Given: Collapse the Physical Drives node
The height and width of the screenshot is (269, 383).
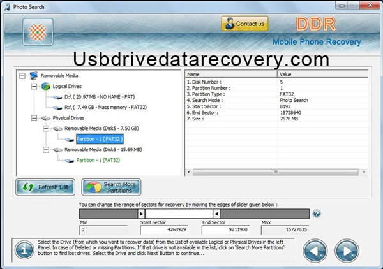Looking at the screenshot, I should coord(34,118).
